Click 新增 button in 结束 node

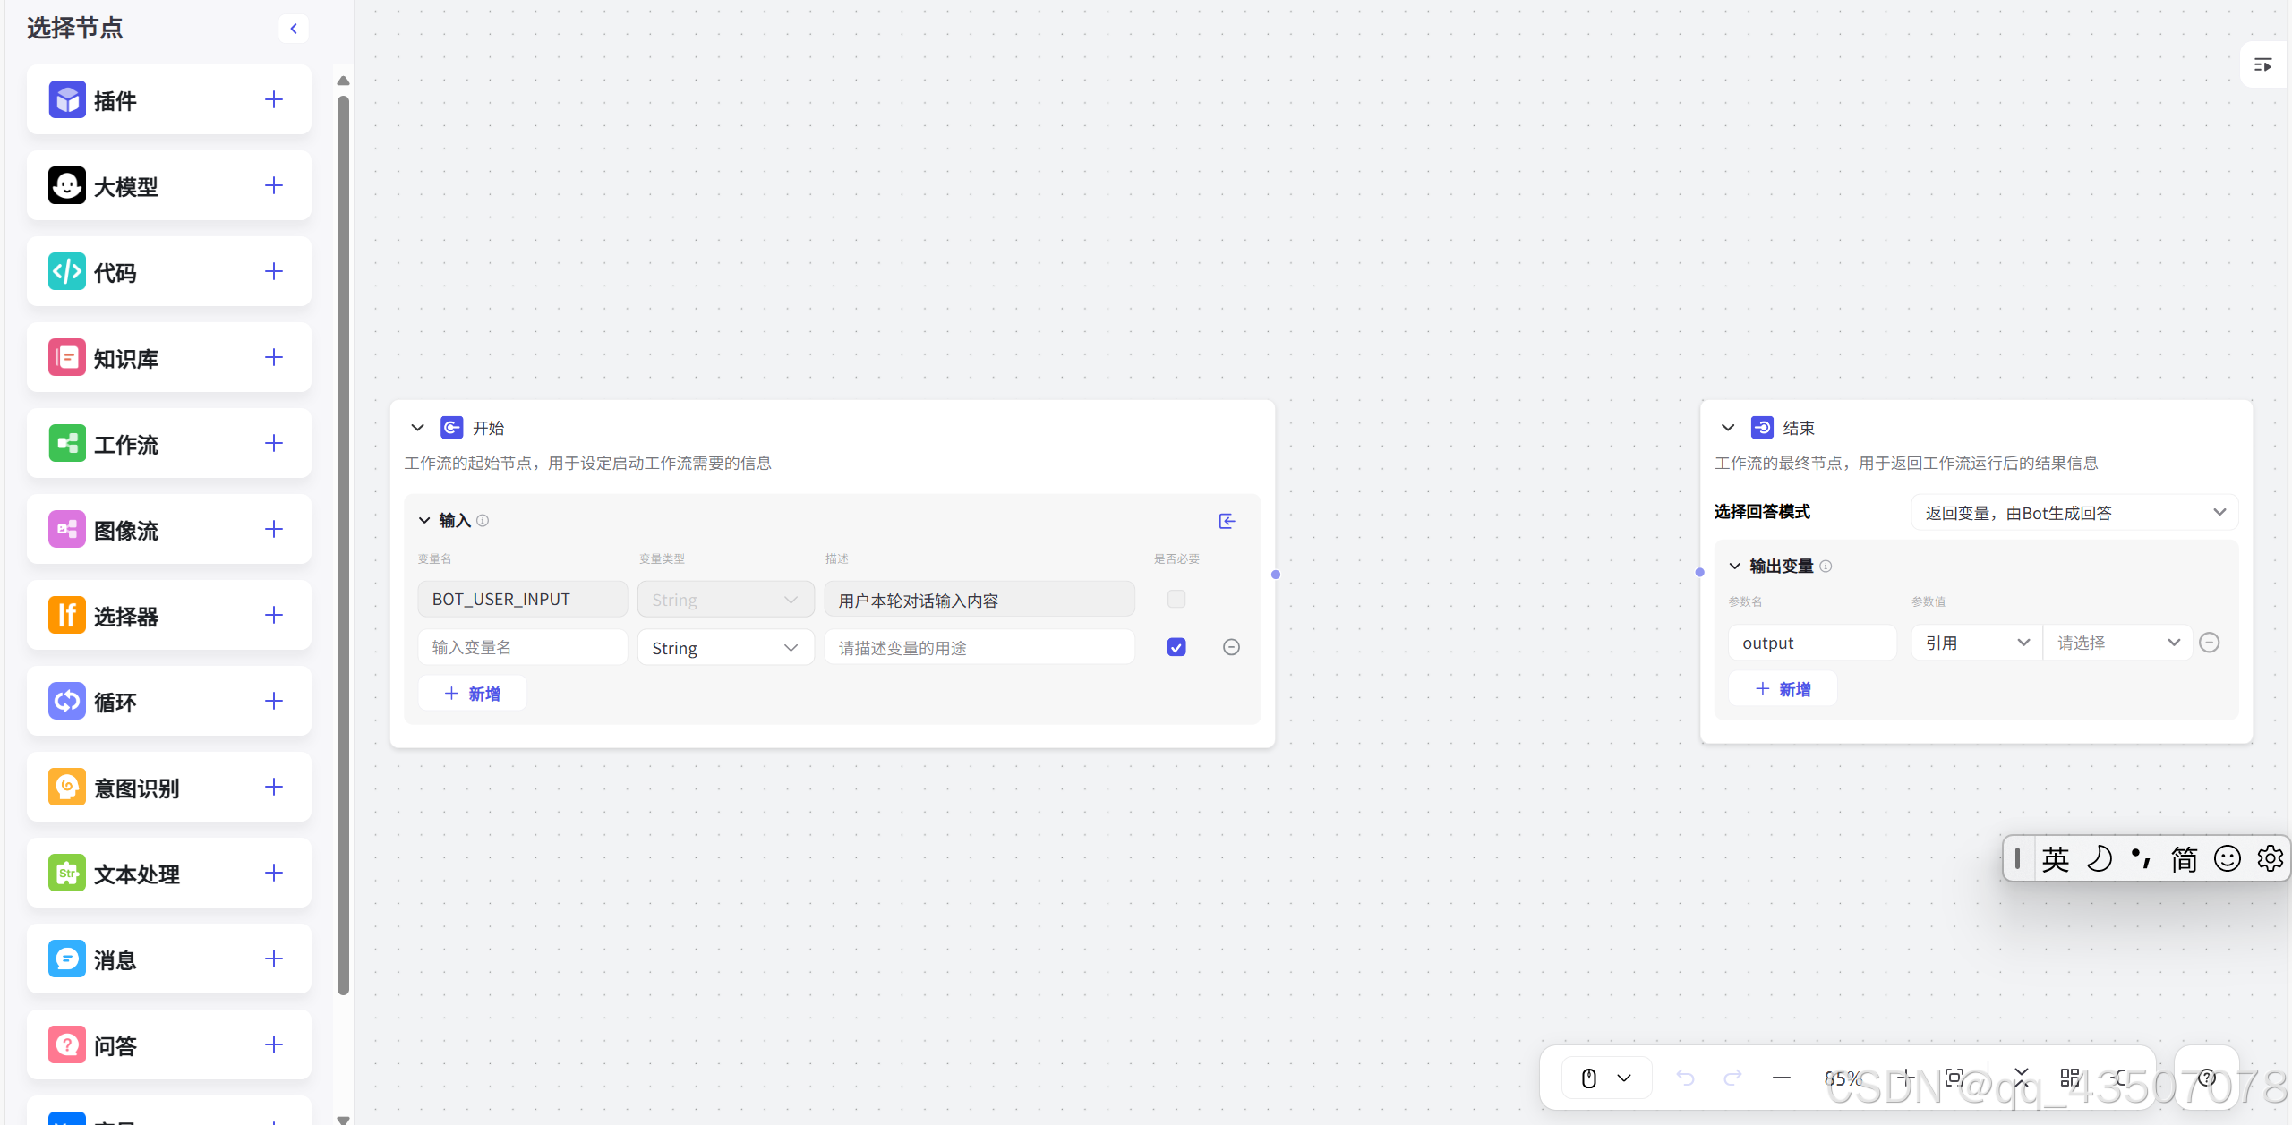[1783, 689]
